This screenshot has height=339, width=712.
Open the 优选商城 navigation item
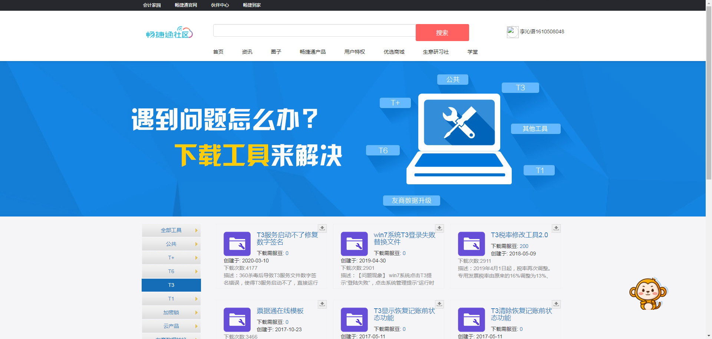[394, 52]
